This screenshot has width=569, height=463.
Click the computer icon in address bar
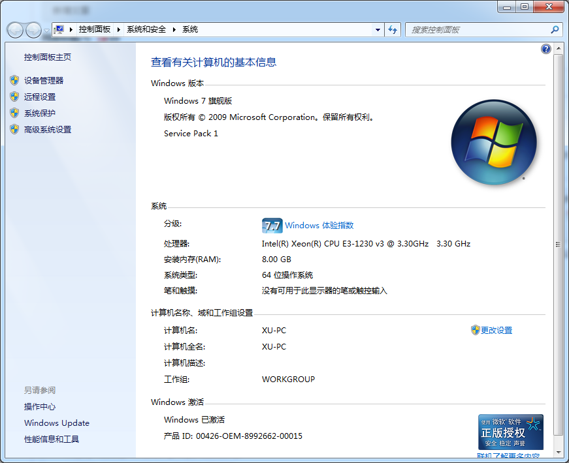pyautogui.click(x=59, y=29)
